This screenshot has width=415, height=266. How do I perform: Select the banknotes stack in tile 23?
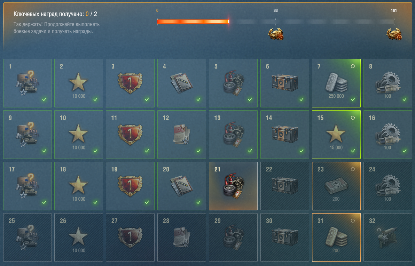(336, 186)
